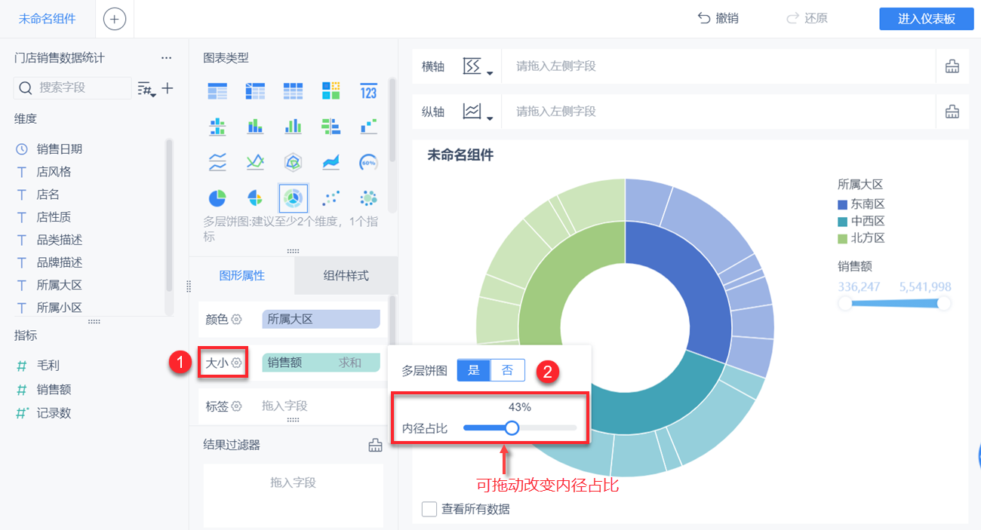Click the 撤销 undo button

point(718,19)
